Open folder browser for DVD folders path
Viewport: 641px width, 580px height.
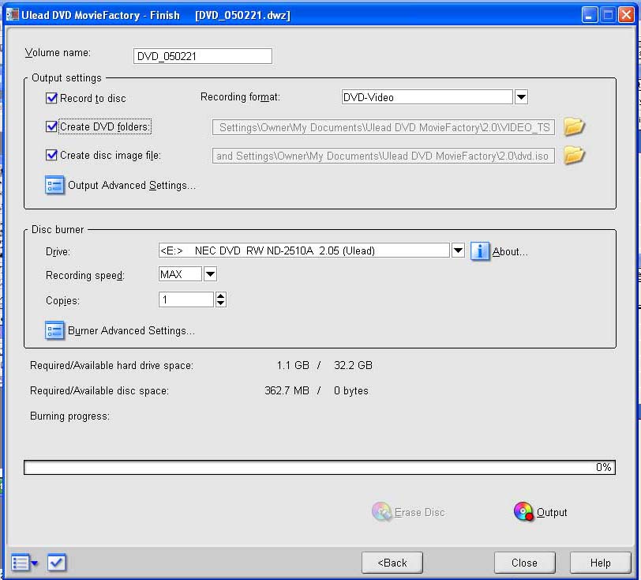pyautogui.click(x=574, y=127)
